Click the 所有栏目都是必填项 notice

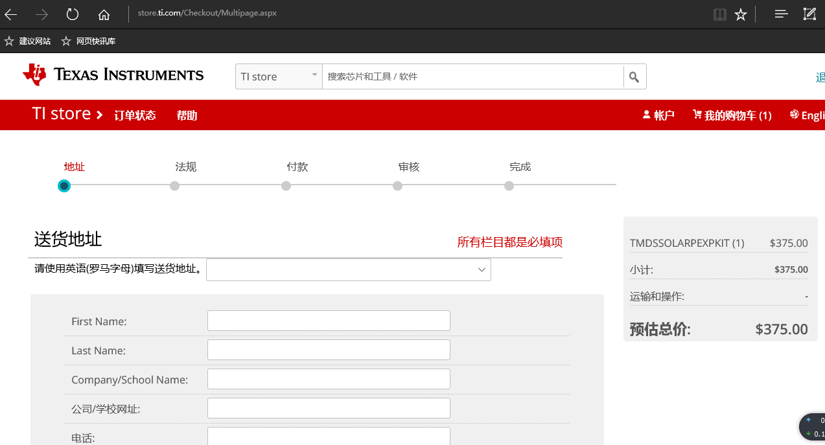click(x=510, y=242)
